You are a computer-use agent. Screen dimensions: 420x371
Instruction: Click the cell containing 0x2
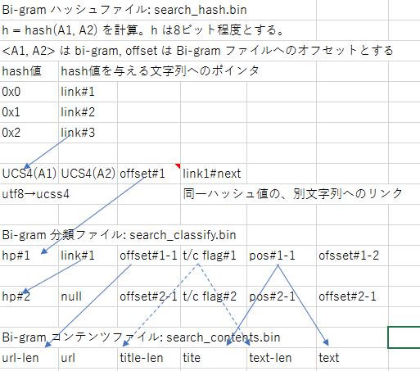29,133
